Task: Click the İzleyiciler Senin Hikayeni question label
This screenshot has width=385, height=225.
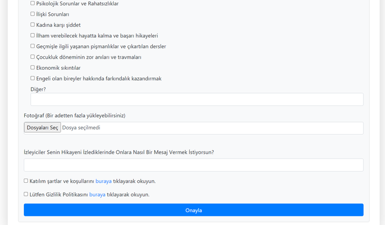Action: tap(119, 152)
